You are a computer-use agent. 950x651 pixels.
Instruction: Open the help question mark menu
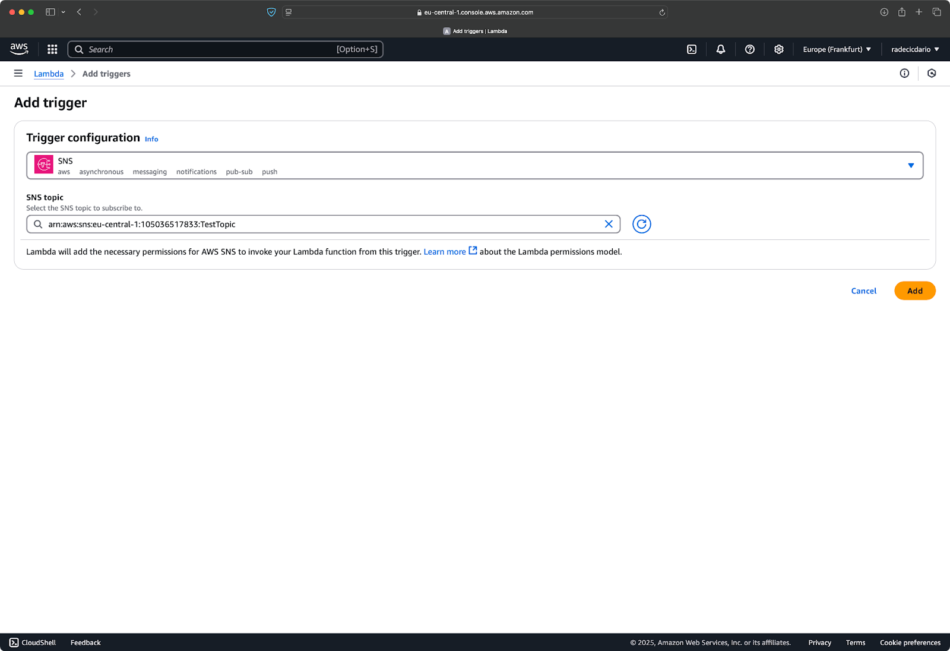click(x=750, y=49)
